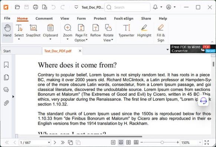The height and width of the screenshot is (147, 216).
Task: Open the Comments panel in sidebar
Action: click(6, 90)
